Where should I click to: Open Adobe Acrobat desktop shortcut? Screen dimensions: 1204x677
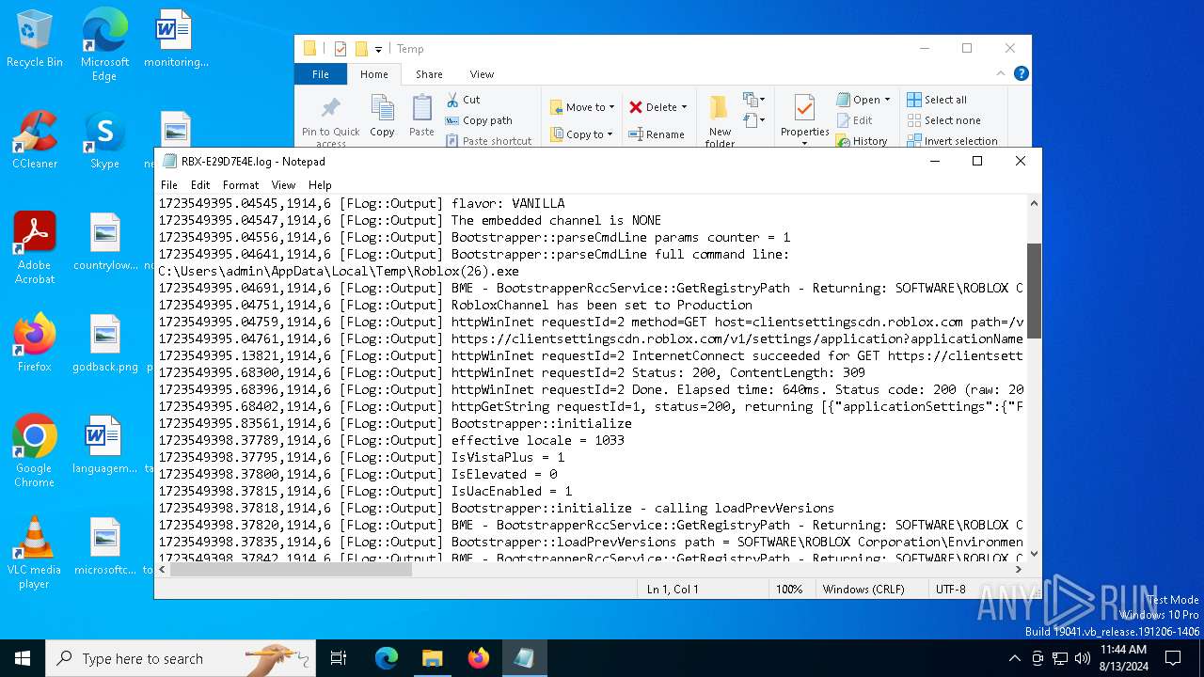click(x=35, y=248)
